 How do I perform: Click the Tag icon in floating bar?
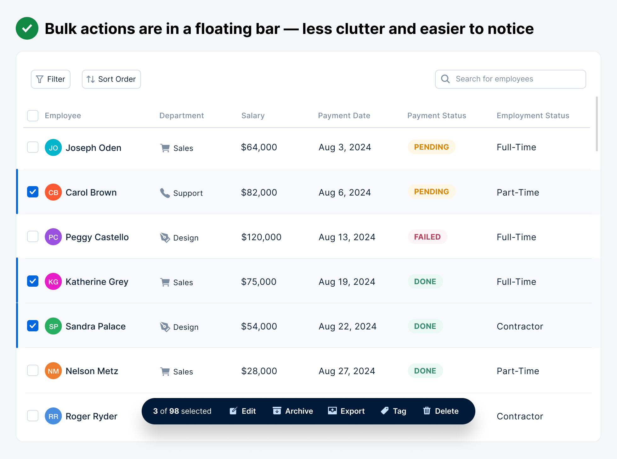[x=385, y=411]
